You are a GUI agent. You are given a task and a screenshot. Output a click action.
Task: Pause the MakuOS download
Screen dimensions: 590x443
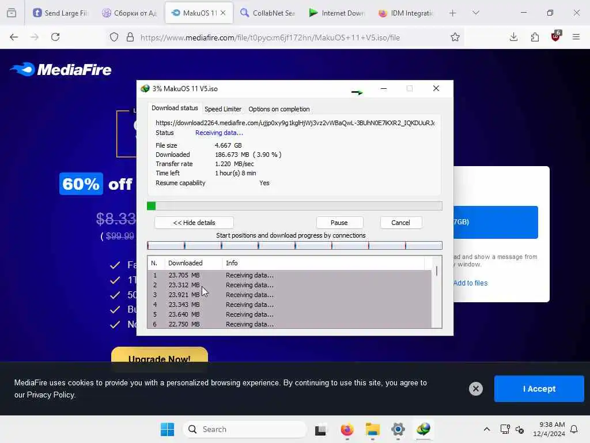pos(339,223)
